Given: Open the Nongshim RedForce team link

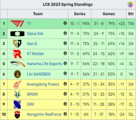Looking at the screenshot, I should pos(44,114).
